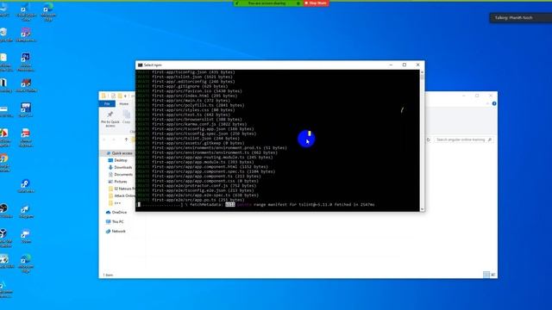Click the File Explorer title bar folder icon
Image resolution: width=552 pixels, height=310 pixels.
(x=103, y=96)
